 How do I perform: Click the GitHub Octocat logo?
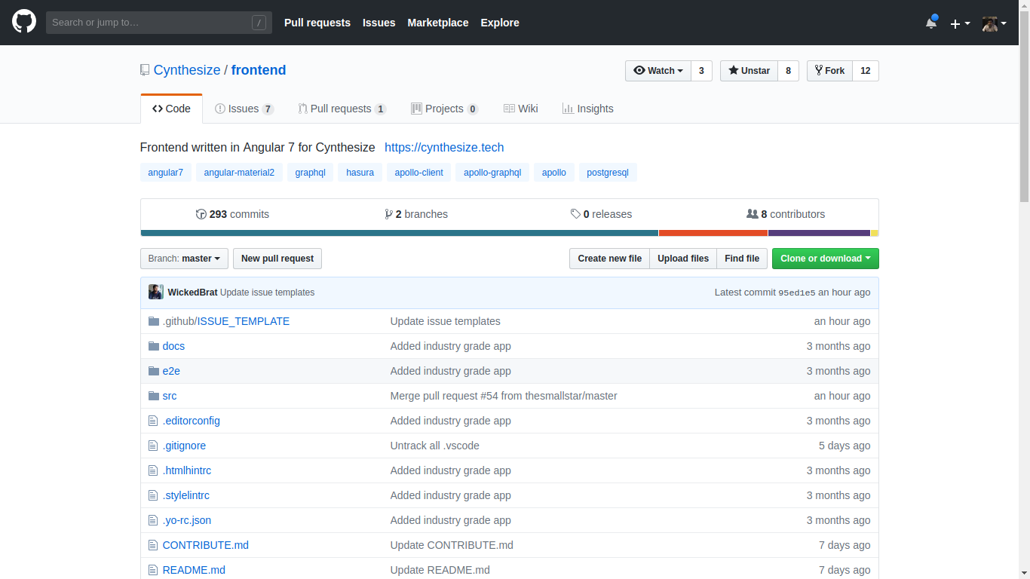click(x=23, y=21)
